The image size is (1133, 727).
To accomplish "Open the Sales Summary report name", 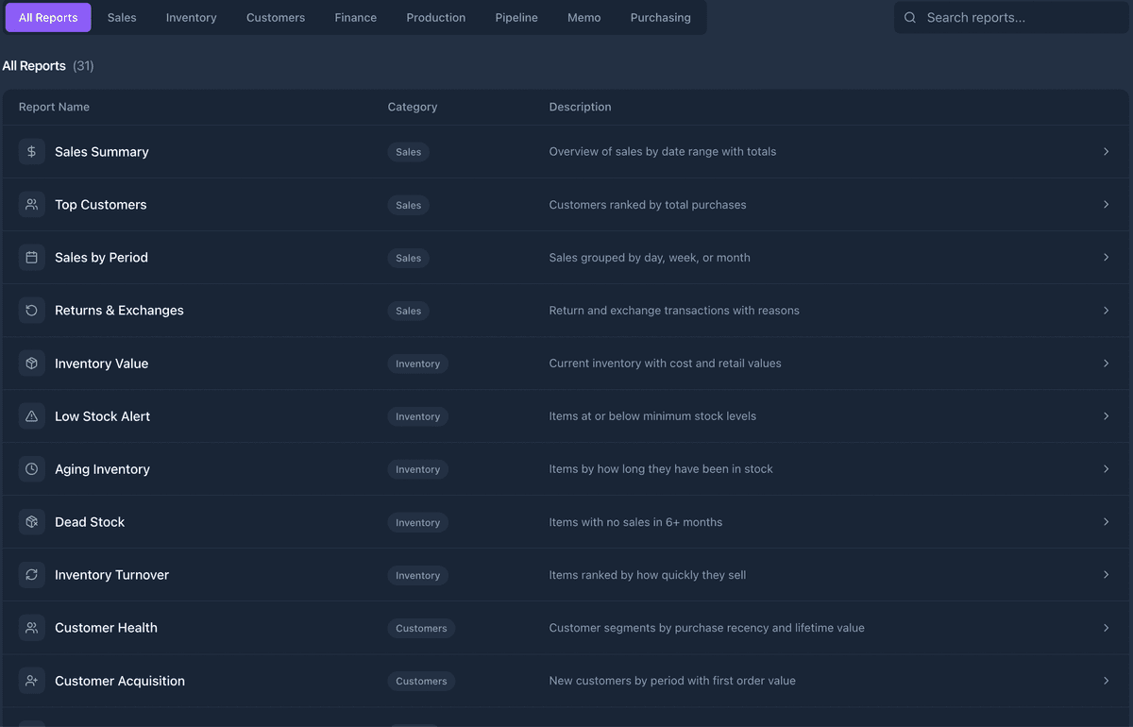I will (102, 151).
